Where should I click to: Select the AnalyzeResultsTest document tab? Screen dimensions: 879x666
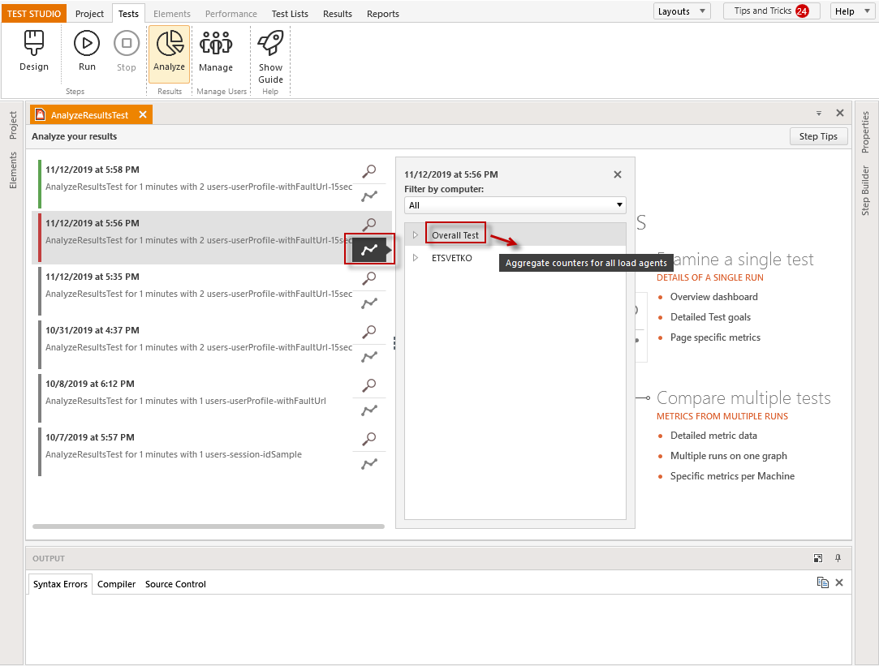point(90,115)
